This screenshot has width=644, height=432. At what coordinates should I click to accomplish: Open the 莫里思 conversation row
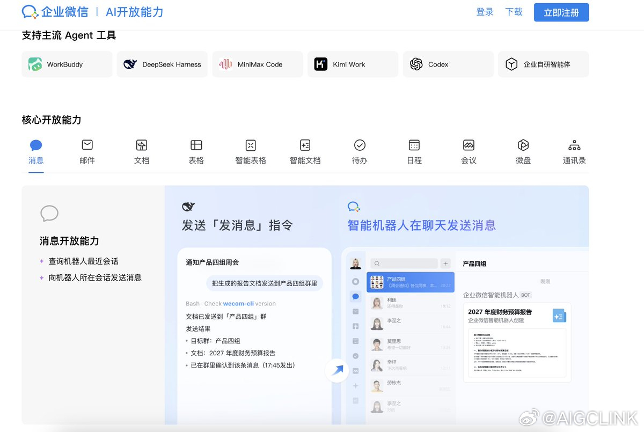411,344
